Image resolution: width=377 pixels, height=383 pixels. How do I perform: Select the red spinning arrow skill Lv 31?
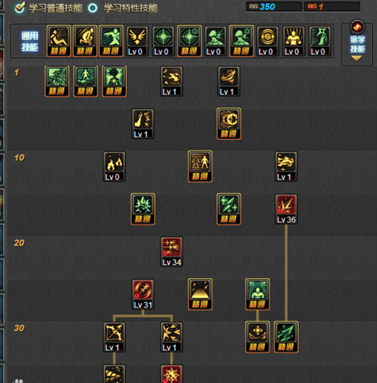(143, 294)
